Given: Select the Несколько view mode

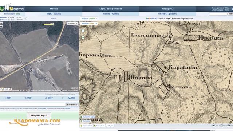Looking at the screenshot, I should (99, 126).
